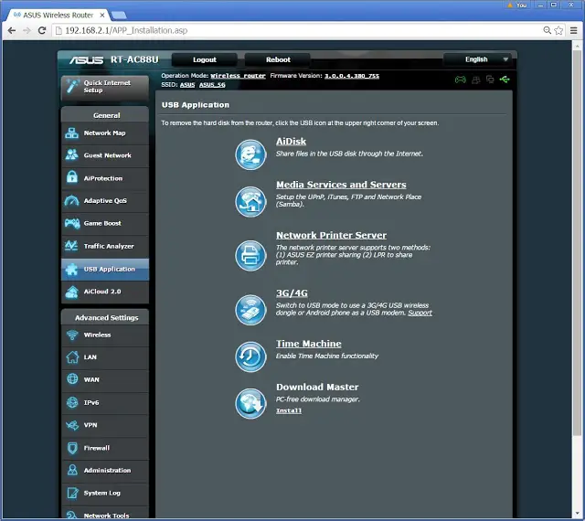Click the green game controller status icon

point(461,80)
